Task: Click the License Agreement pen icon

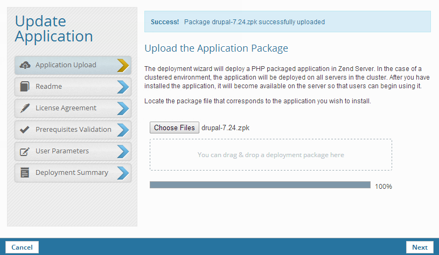Action: [x=25, y=108]
